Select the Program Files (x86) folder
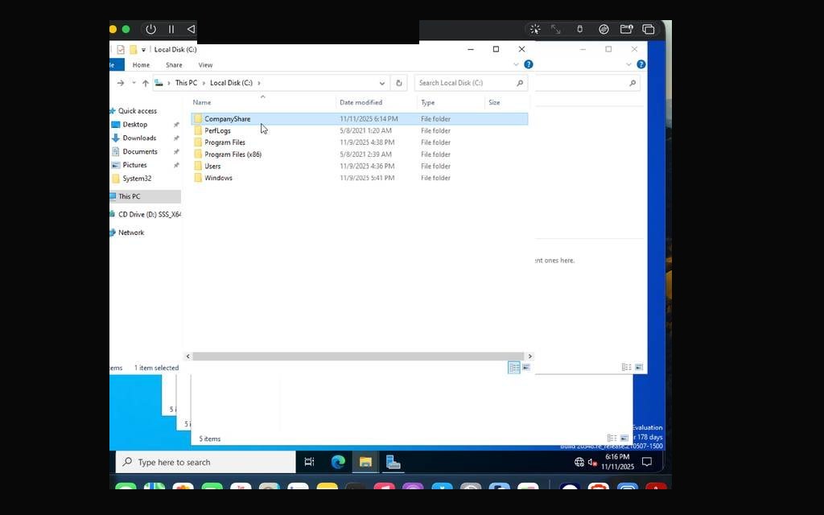The width and height of the screenshot is (824, 515). [233, 154]
